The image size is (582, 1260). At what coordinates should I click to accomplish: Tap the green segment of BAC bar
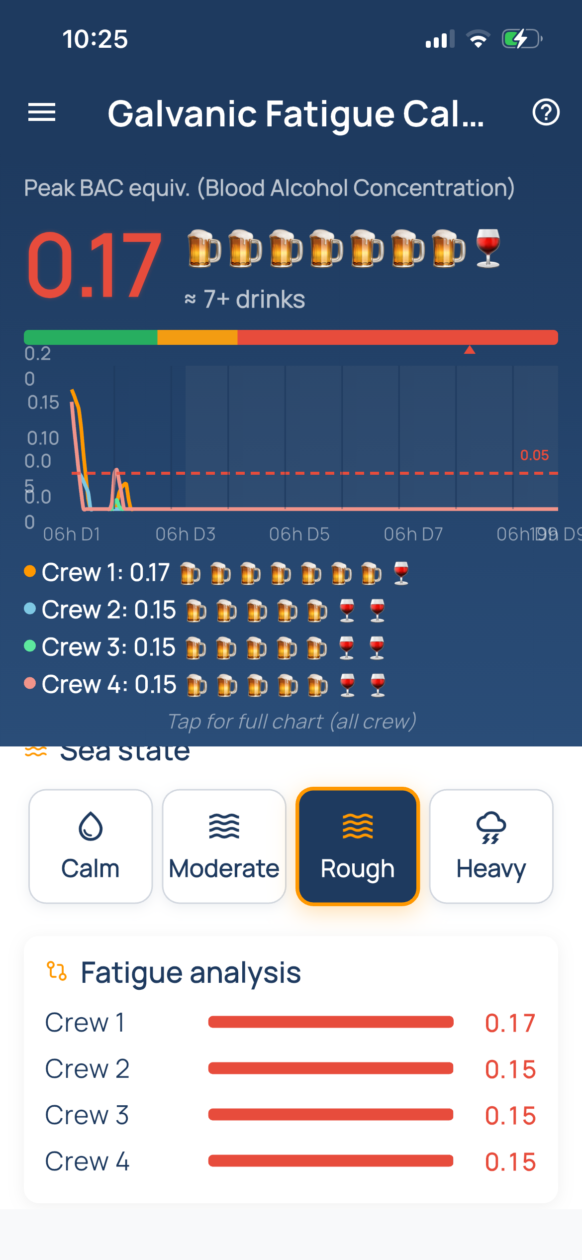coord(91,337)
